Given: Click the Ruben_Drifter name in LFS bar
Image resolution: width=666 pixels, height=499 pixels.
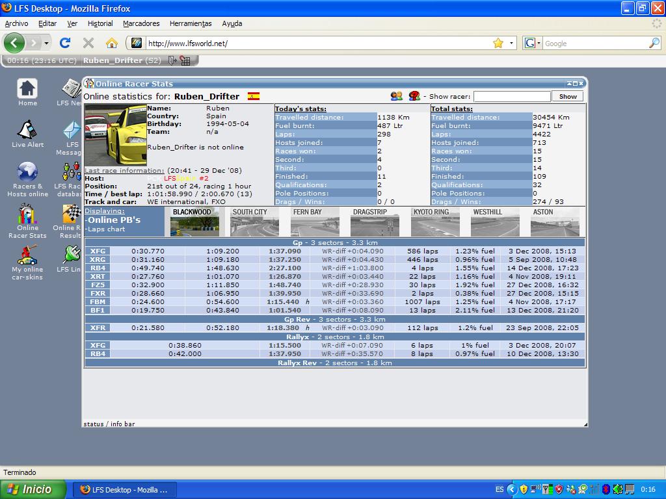Looking at the screenshot, I should 113,60.
